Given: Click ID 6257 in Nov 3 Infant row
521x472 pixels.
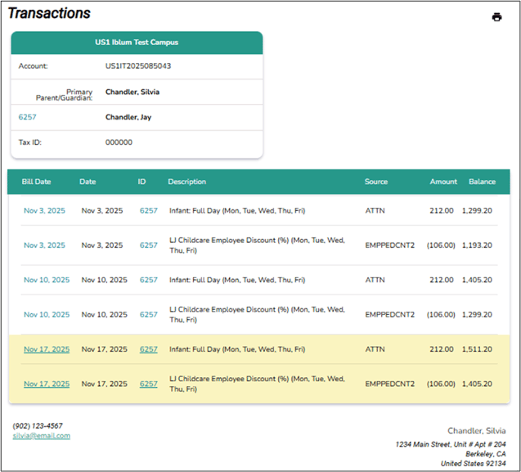Looking at the screenshot, I should [x=148, y=210].
